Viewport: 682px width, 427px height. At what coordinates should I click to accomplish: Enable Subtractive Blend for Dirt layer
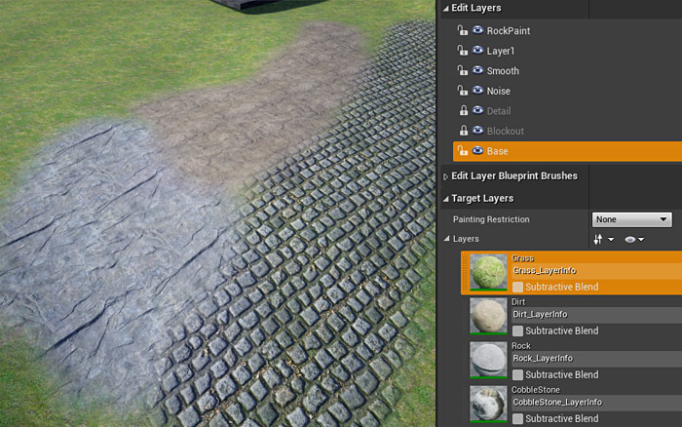coord(517,330)
